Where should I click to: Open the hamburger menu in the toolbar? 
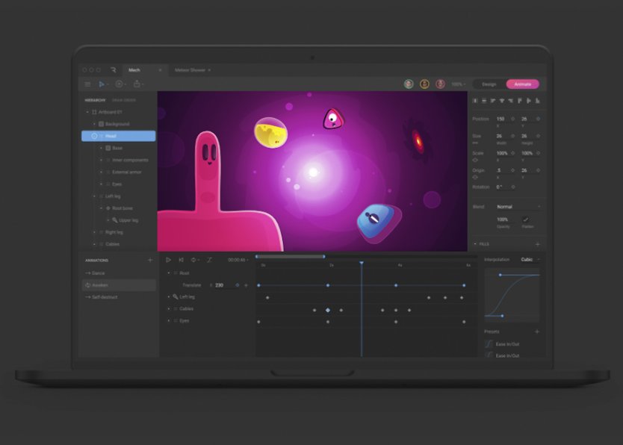(87, 84)
